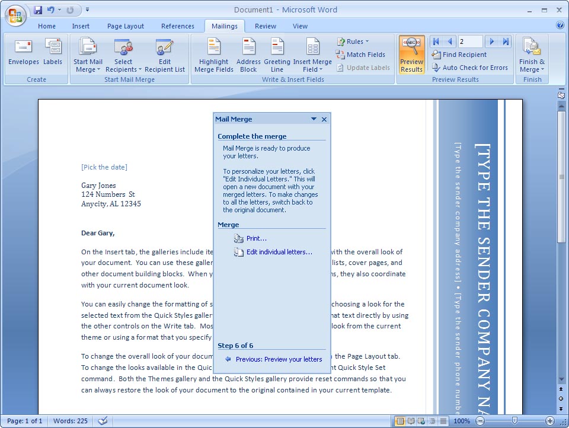The height and width of the screenshot is (428, 569).
Task: Switch to the Insert tab
Action: (81, 26)
